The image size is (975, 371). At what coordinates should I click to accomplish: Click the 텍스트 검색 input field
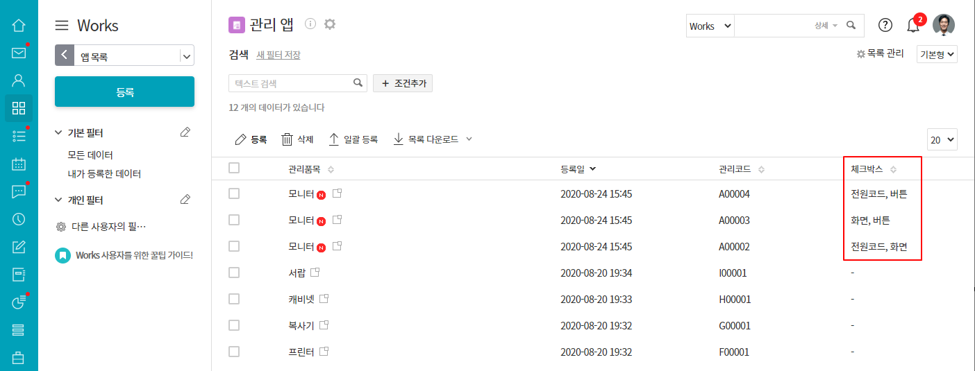pyautogui.click(x=292, y=83)
